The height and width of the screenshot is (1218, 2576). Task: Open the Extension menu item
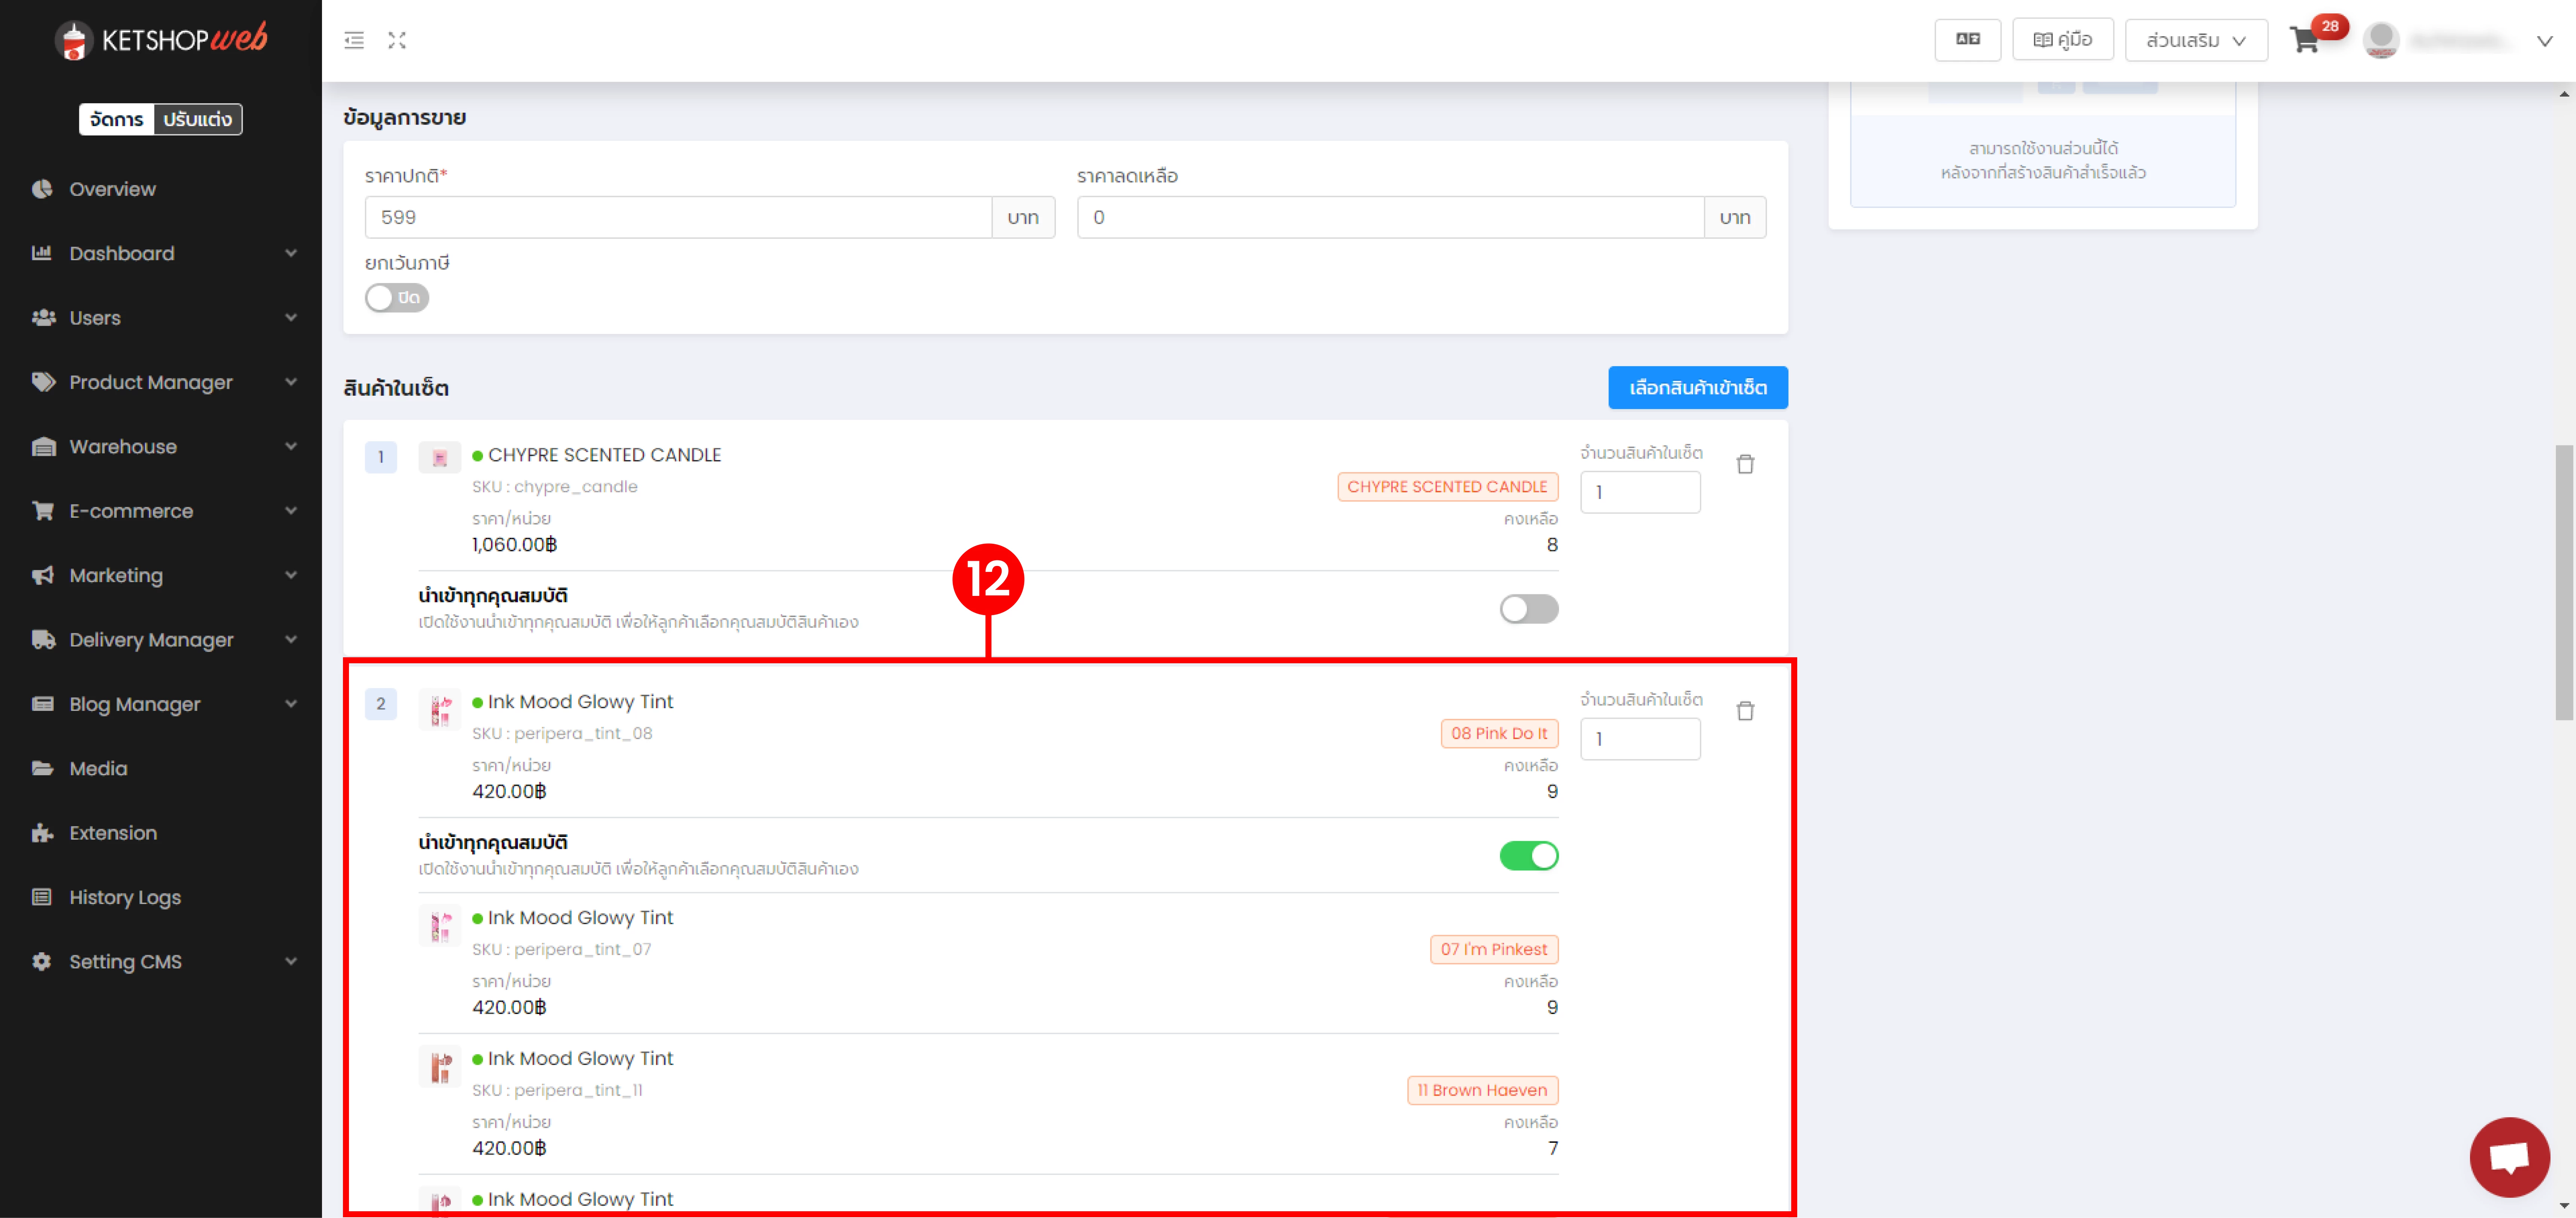point(161,832)
